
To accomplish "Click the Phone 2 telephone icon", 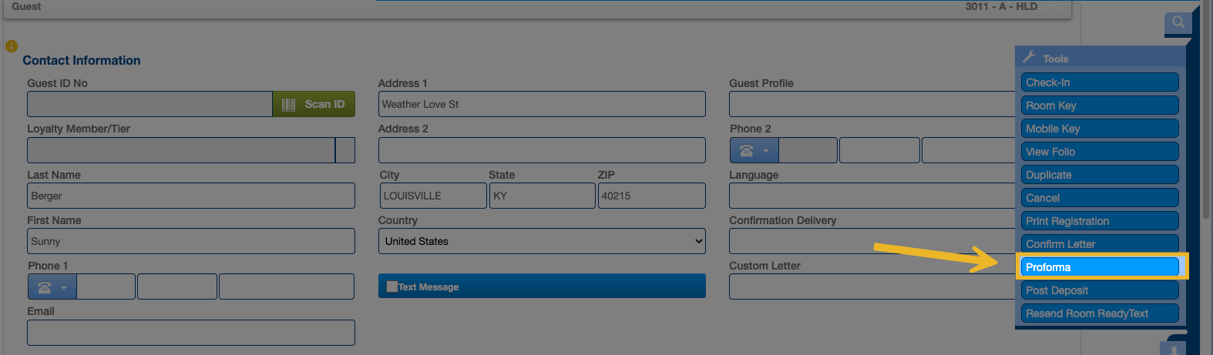I will coord(746,151).
